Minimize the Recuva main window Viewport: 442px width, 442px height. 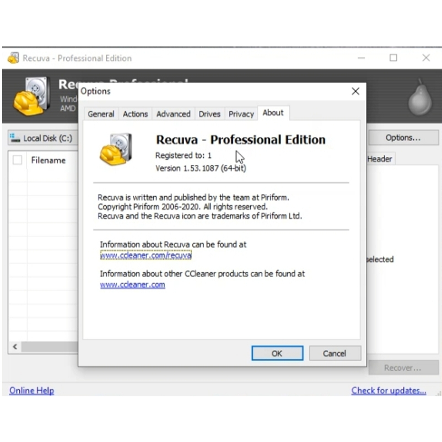(362, 58)
